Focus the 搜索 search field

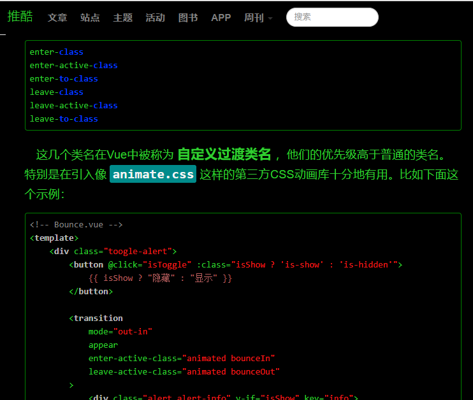pyautogui.click(x=332, y=17)
